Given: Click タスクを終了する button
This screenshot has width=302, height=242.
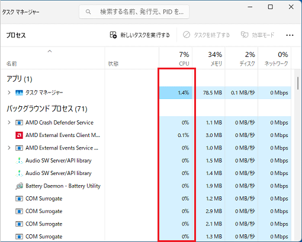Looking at the screenshot, I should coord(206,35).
